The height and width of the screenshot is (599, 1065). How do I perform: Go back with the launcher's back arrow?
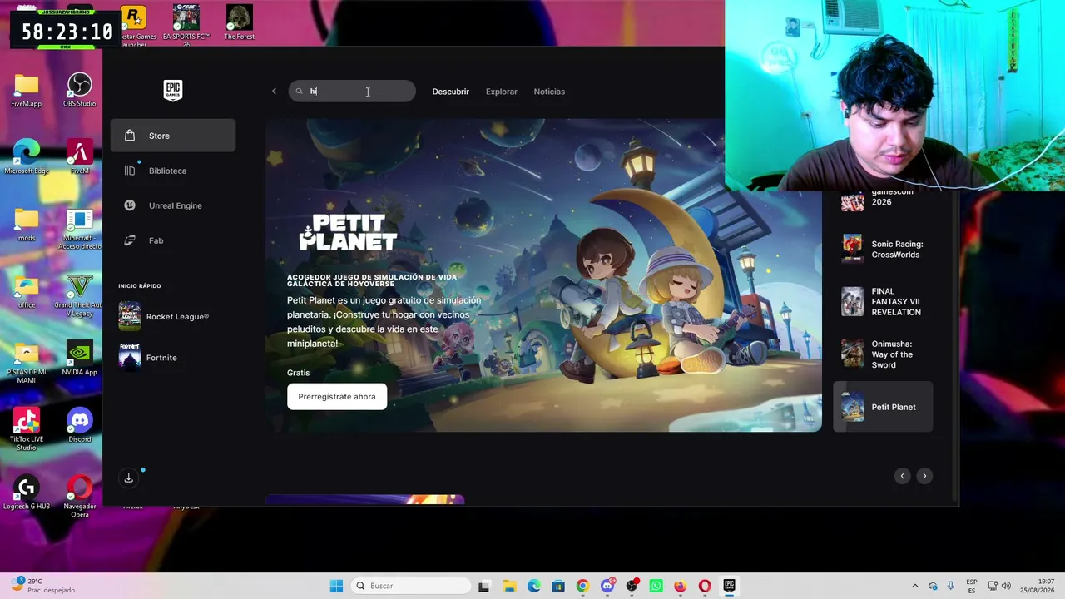[274, 92]
